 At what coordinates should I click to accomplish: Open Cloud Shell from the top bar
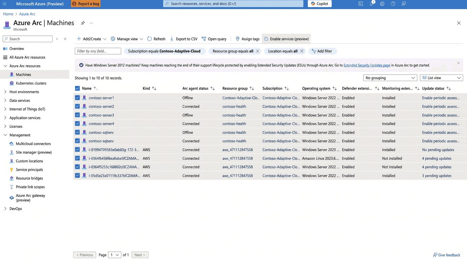point(361,4)
